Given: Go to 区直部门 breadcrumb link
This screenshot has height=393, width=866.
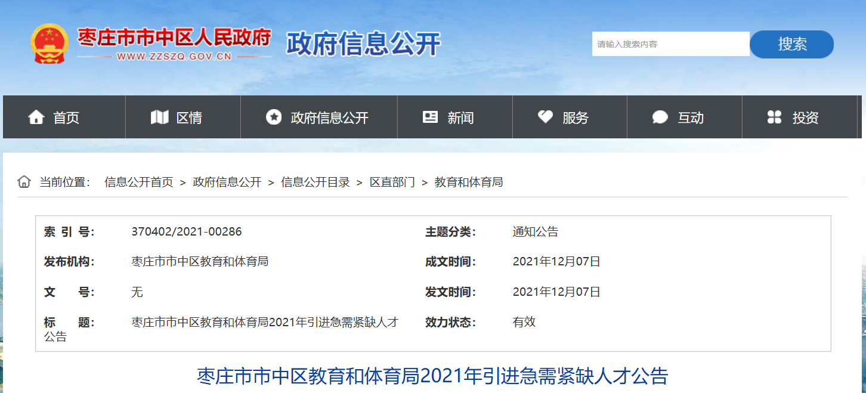Looking at the screenshot, I should click(392, 182).
